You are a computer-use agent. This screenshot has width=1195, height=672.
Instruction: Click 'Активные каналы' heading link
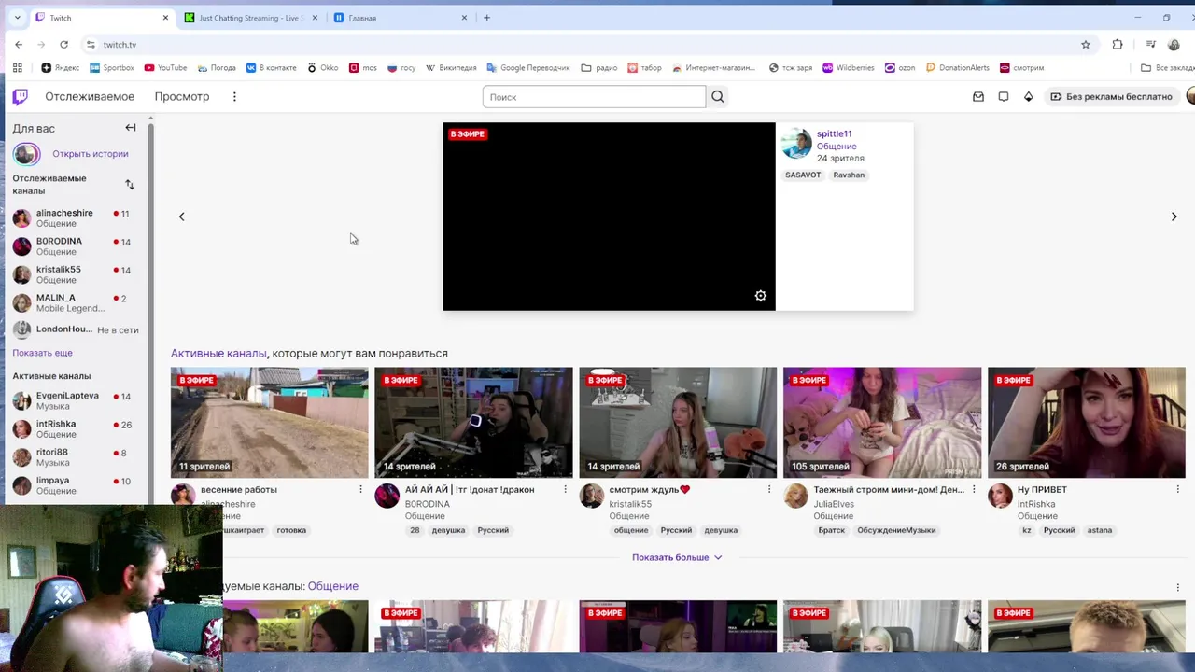coord(218,353)
